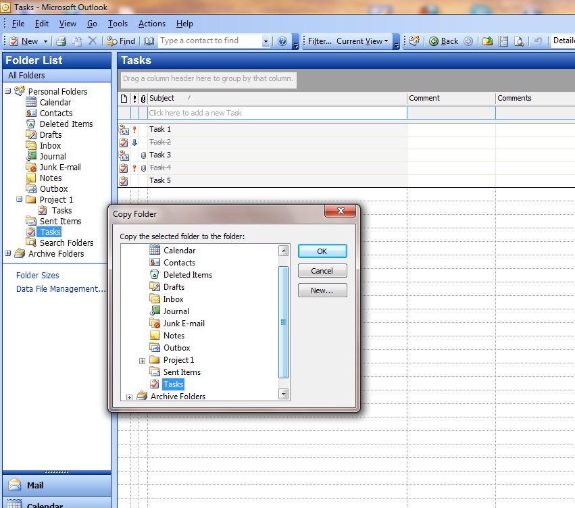Select Calendar icon in Folder List
Screen dimensions: 575x508
[30, 103]
